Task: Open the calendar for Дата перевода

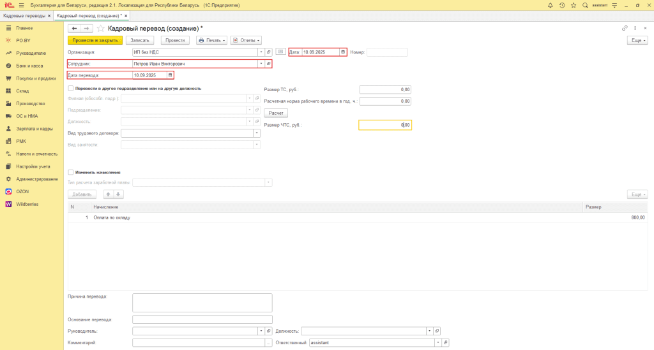Action: point(170,75)
